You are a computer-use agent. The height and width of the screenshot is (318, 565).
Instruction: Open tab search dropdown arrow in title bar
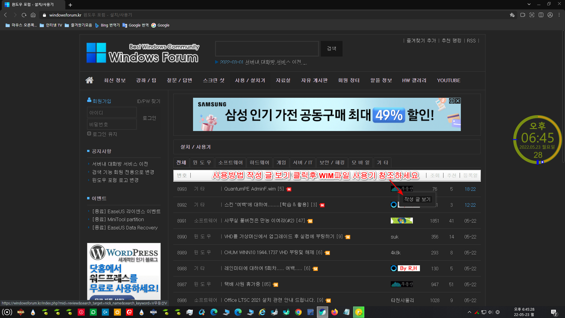[529, 4]
